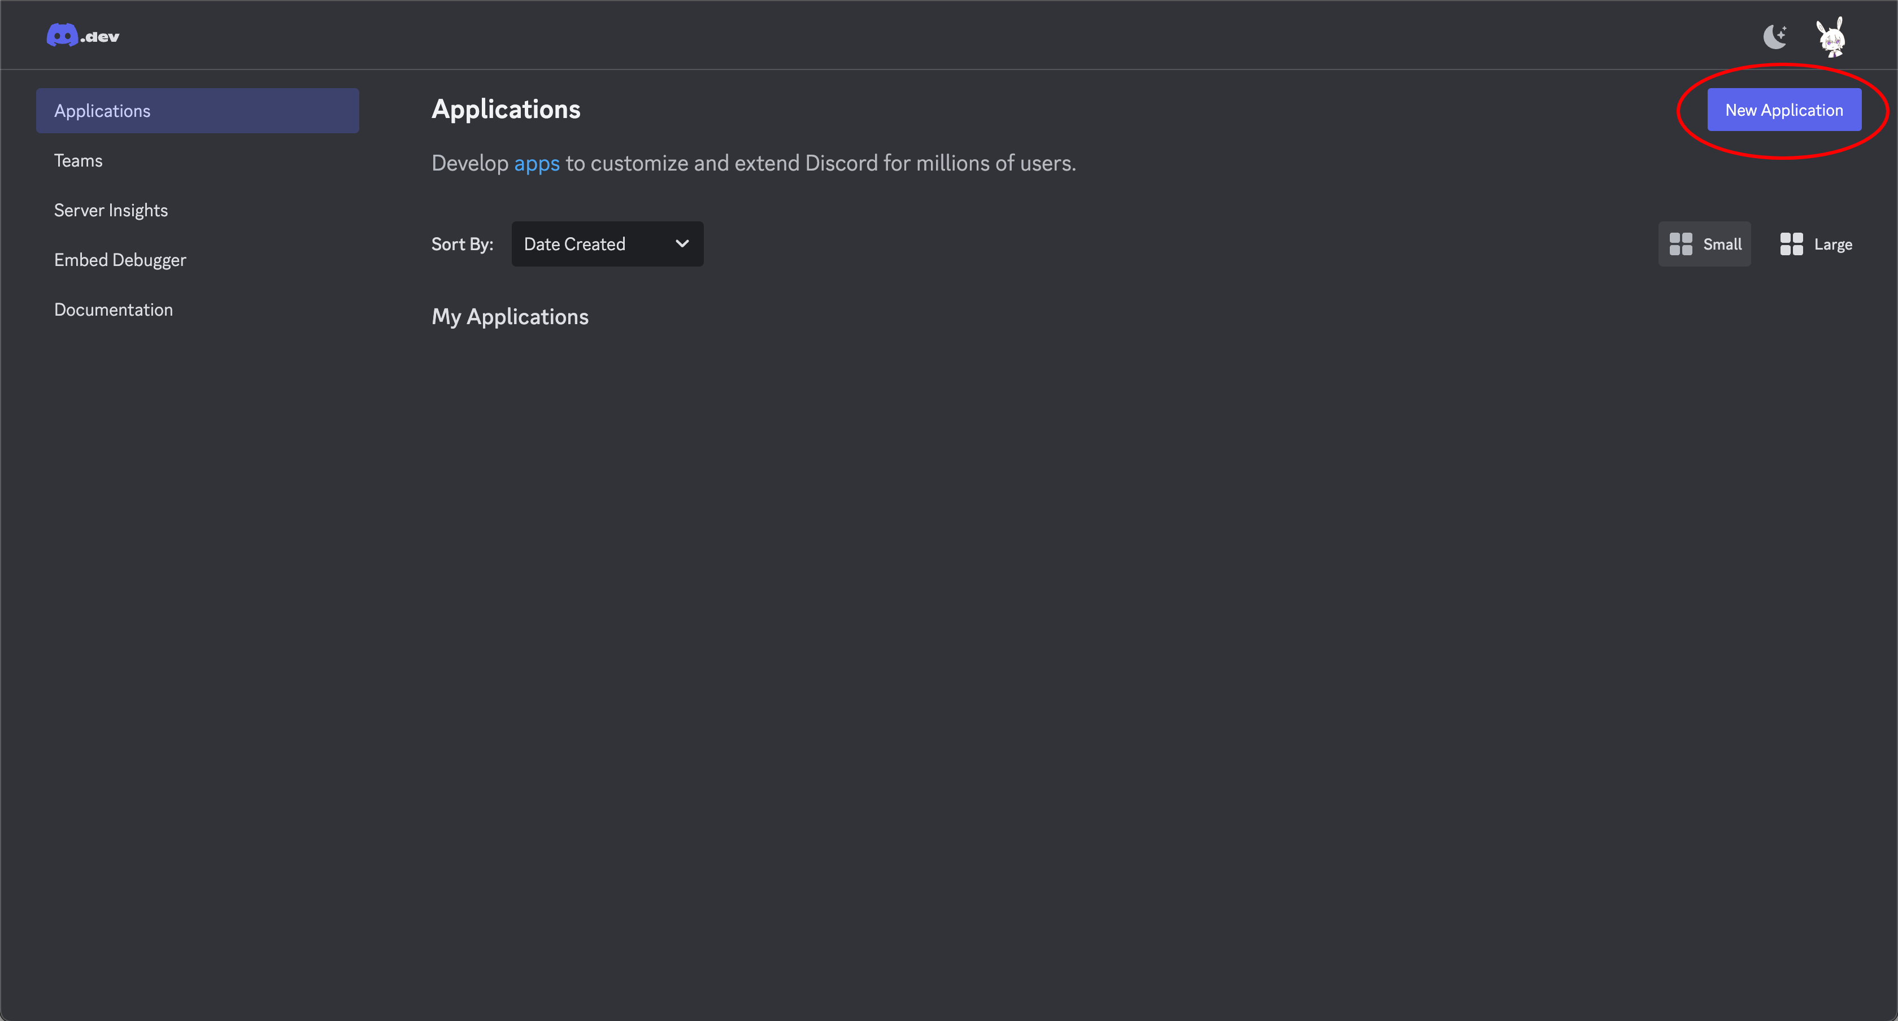Open the apps hyperlink
Image resolution: width=1898 pixels, height=1021 pixels.
(x=537, y=164)
